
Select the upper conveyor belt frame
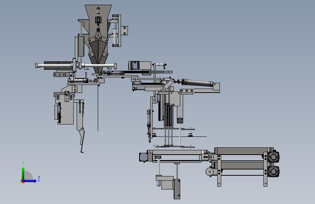(244, 151)
